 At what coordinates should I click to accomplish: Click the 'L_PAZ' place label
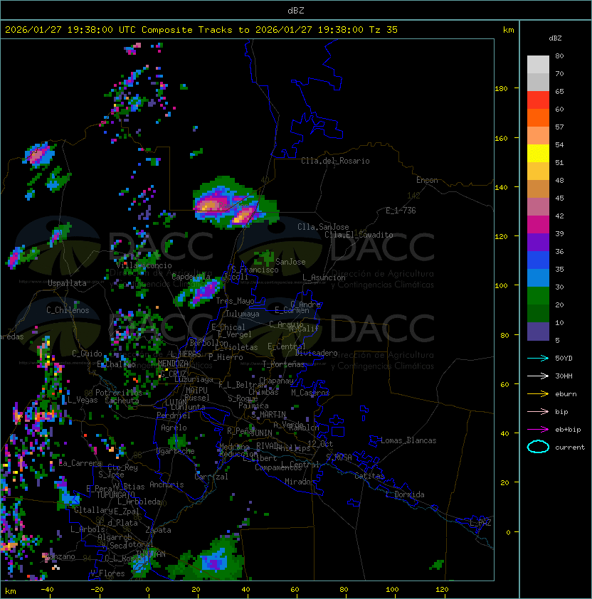pos(480,523)
